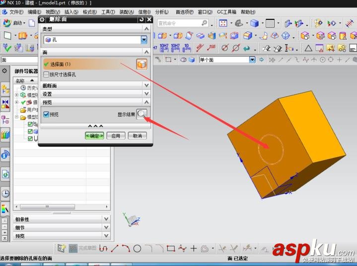
Task: Expand the 细节 panel
Action: [x=106, y=227]
